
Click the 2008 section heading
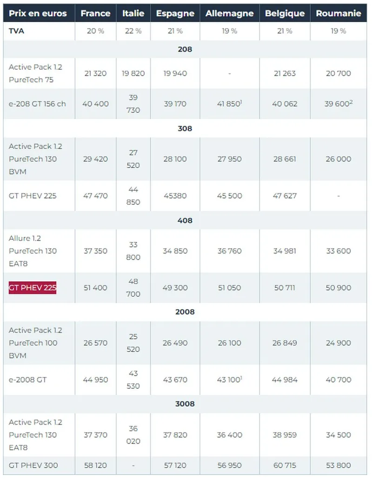185,312
